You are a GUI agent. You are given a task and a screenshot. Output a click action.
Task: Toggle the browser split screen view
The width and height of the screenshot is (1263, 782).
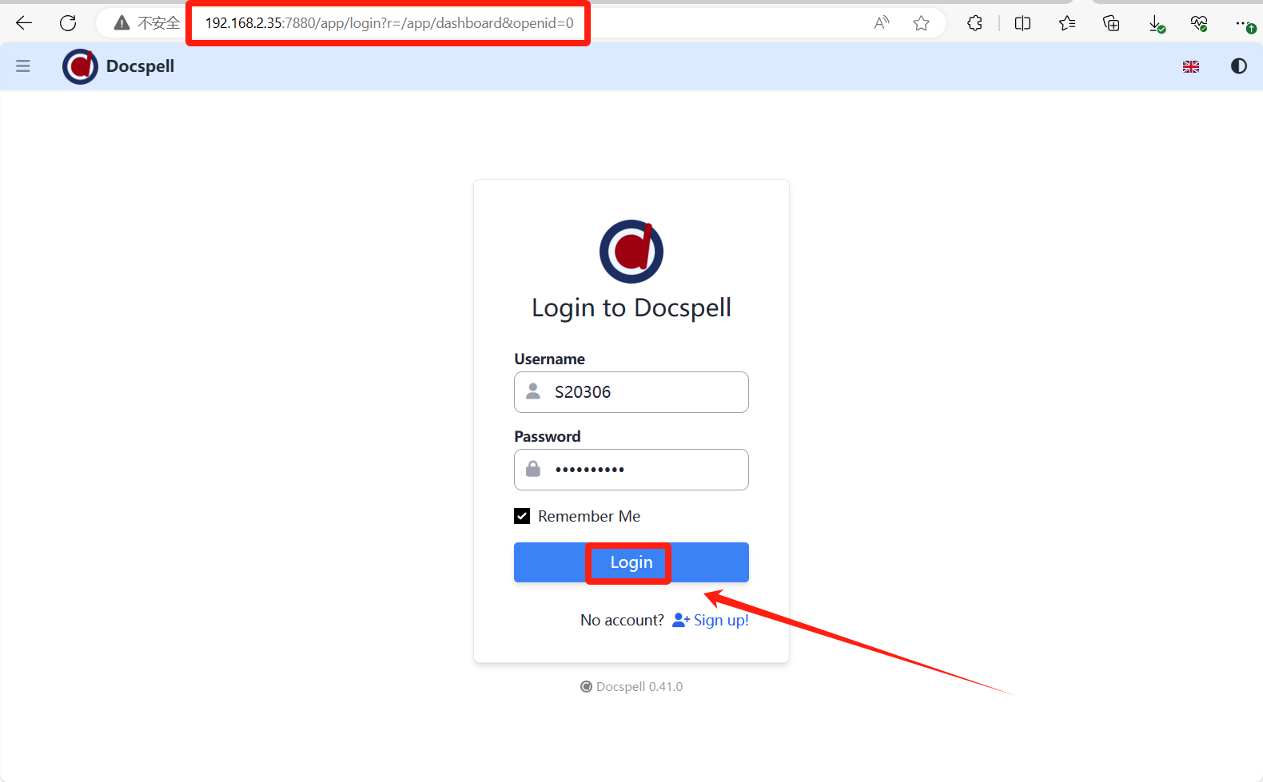pyautogui.click(x=1022, y=23)
